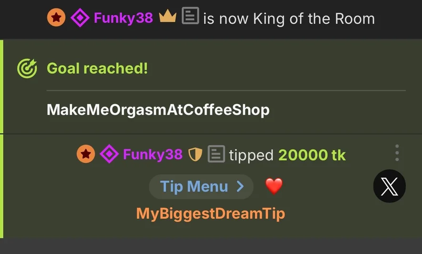Click the green goal target icon

pos(27,68)
